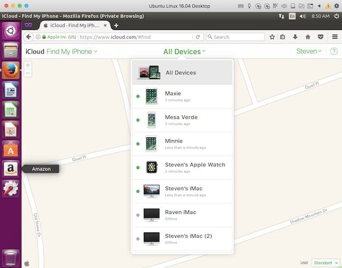342x268 pixels.
Task: Launch Amazon from the Ubuntu launcher
Action: click(11, 169)
